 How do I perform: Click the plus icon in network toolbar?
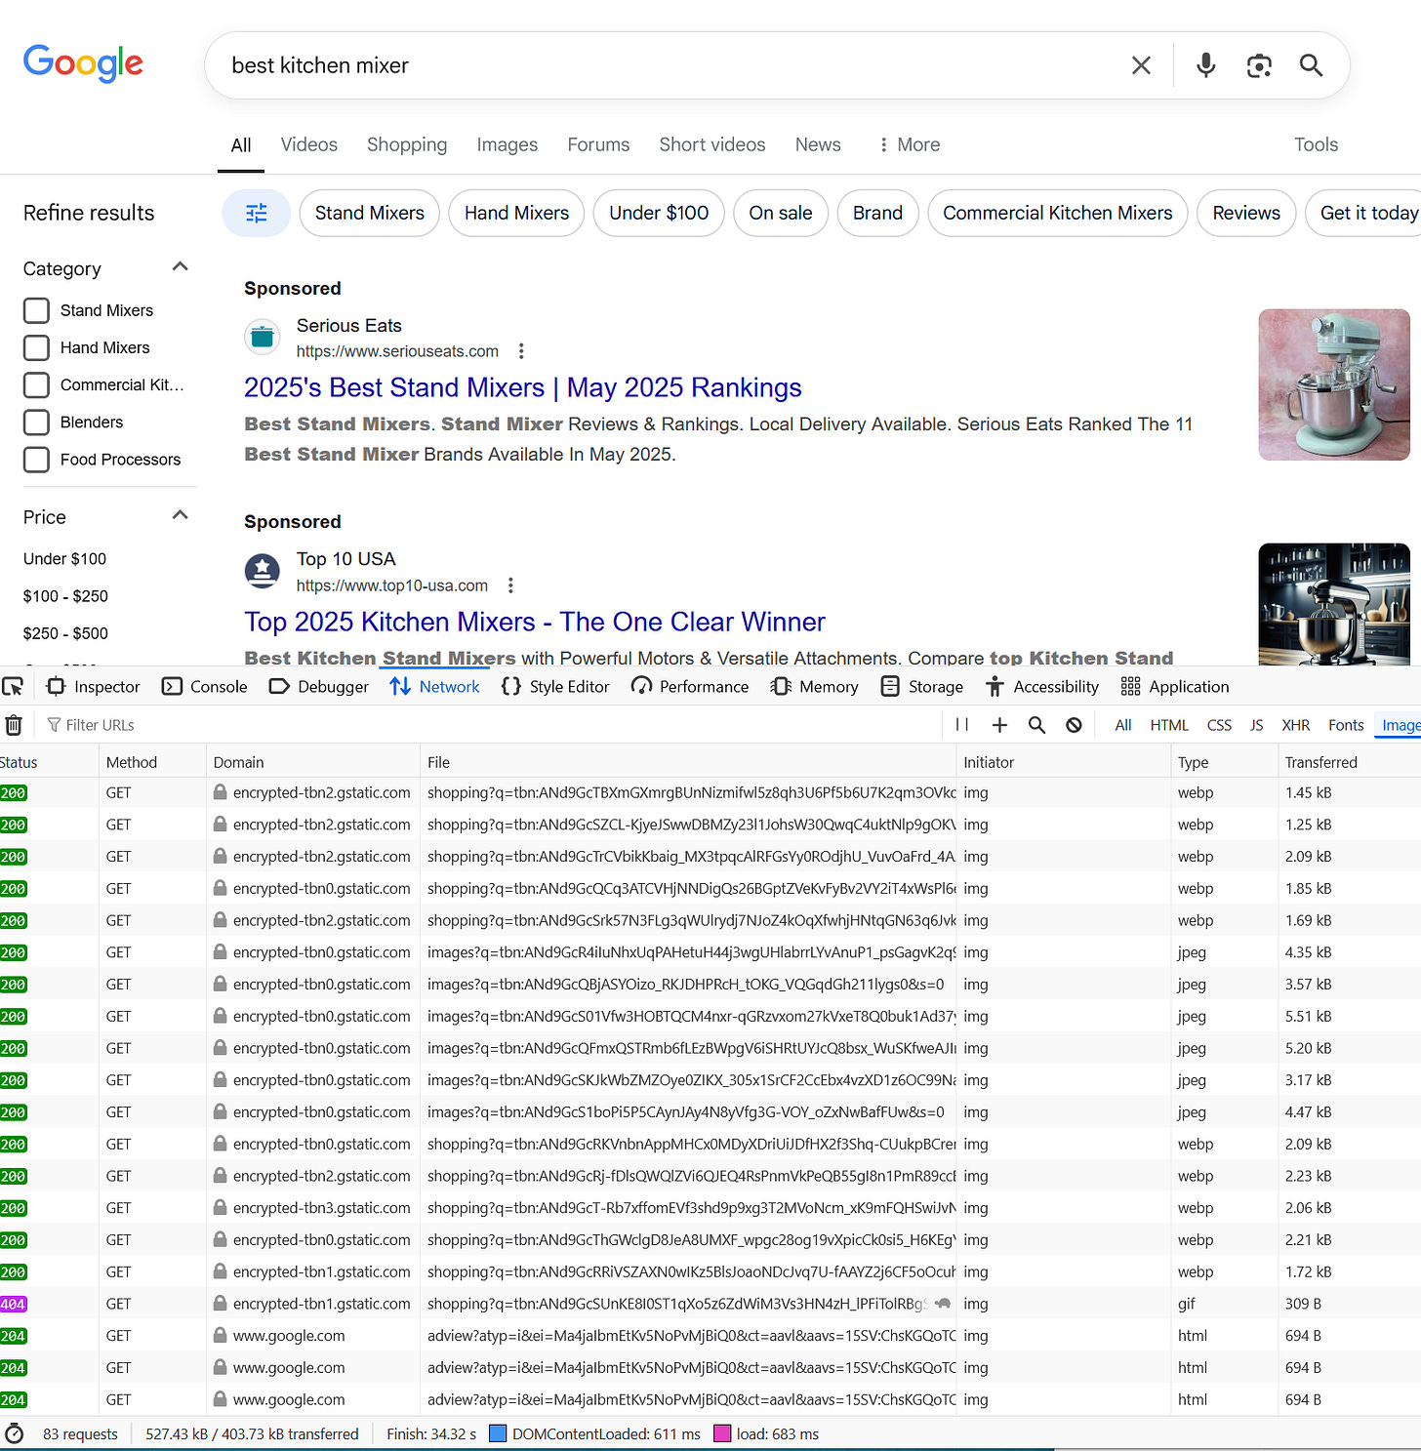tap(999, 725)
